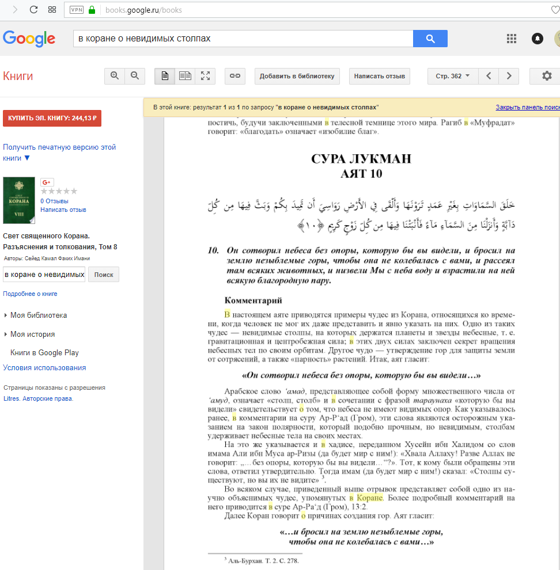Click Добавить в библиотеку button

coord(297,77)
